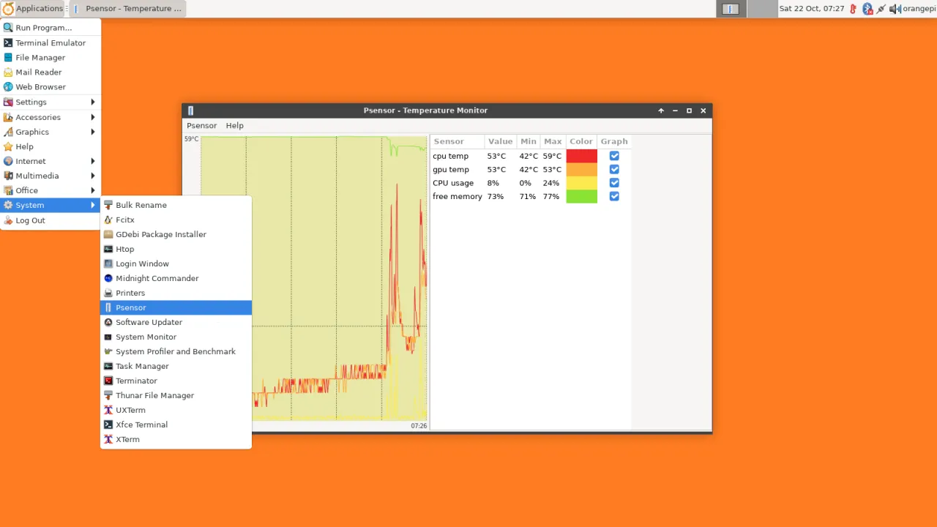Open the Task Manager
The image size is (937, 527).
click(142, 366)
